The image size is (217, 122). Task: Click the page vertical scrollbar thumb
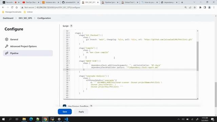point(216,95)
